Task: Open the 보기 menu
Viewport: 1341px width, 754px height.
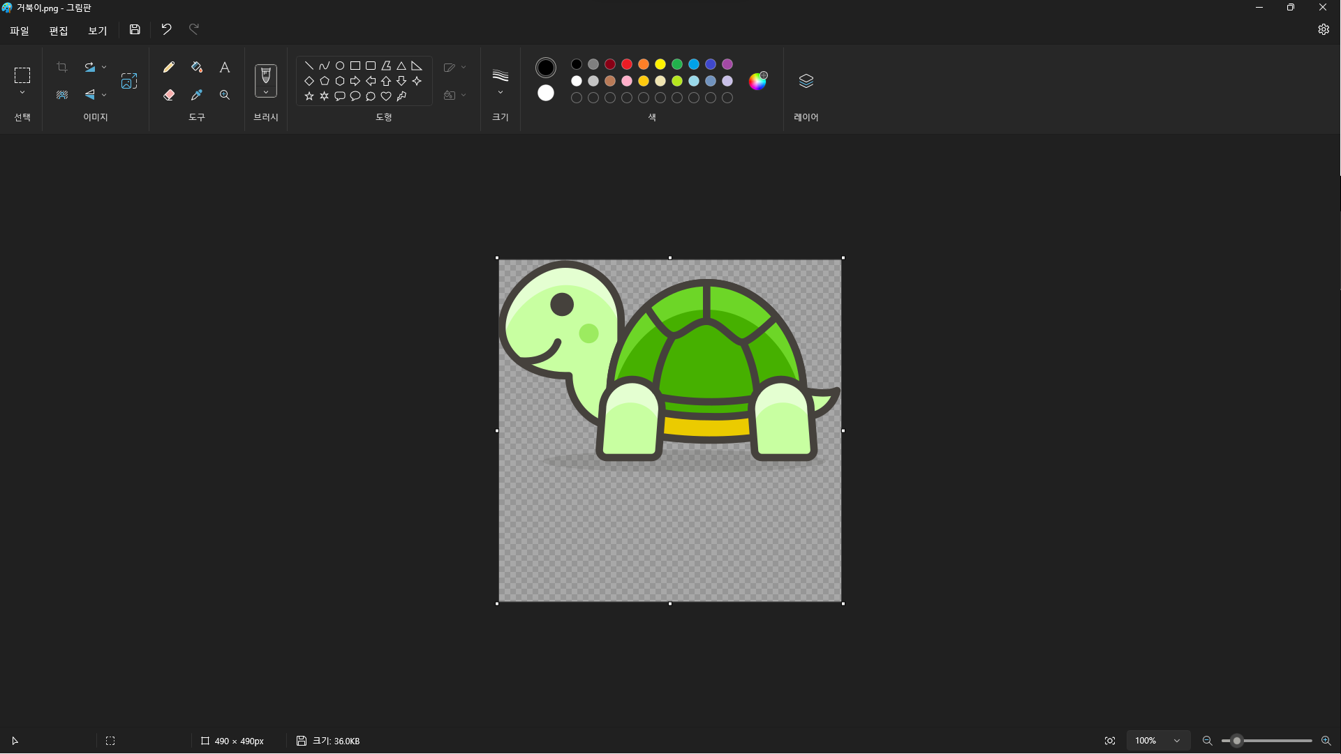Action: 98,31
